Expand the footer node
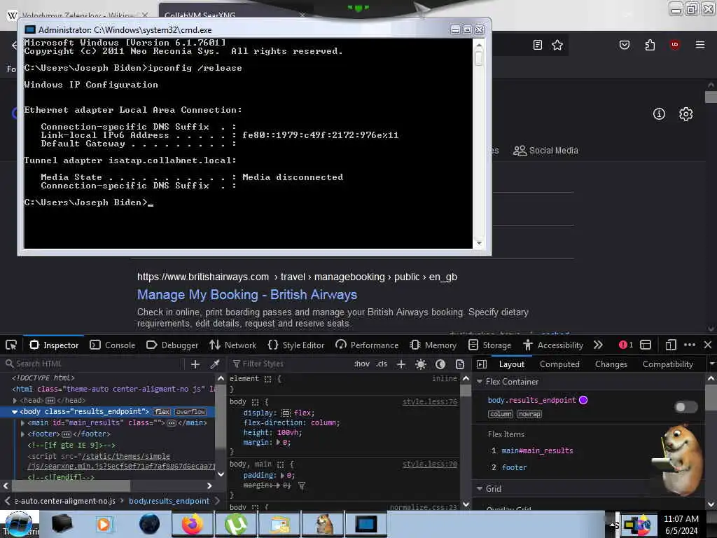 coord(23,434)
